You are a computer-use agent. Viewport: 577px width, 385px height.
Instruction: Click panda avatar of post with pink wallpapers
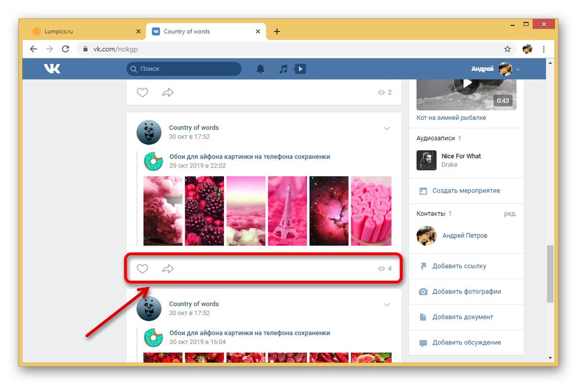(x=149, y=132)
